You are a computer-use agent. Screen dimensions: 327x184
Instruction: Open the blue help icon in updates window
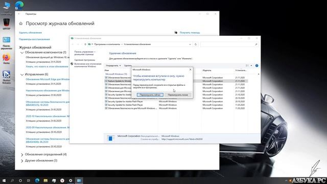pyautogui.click(x=256, y=65)
